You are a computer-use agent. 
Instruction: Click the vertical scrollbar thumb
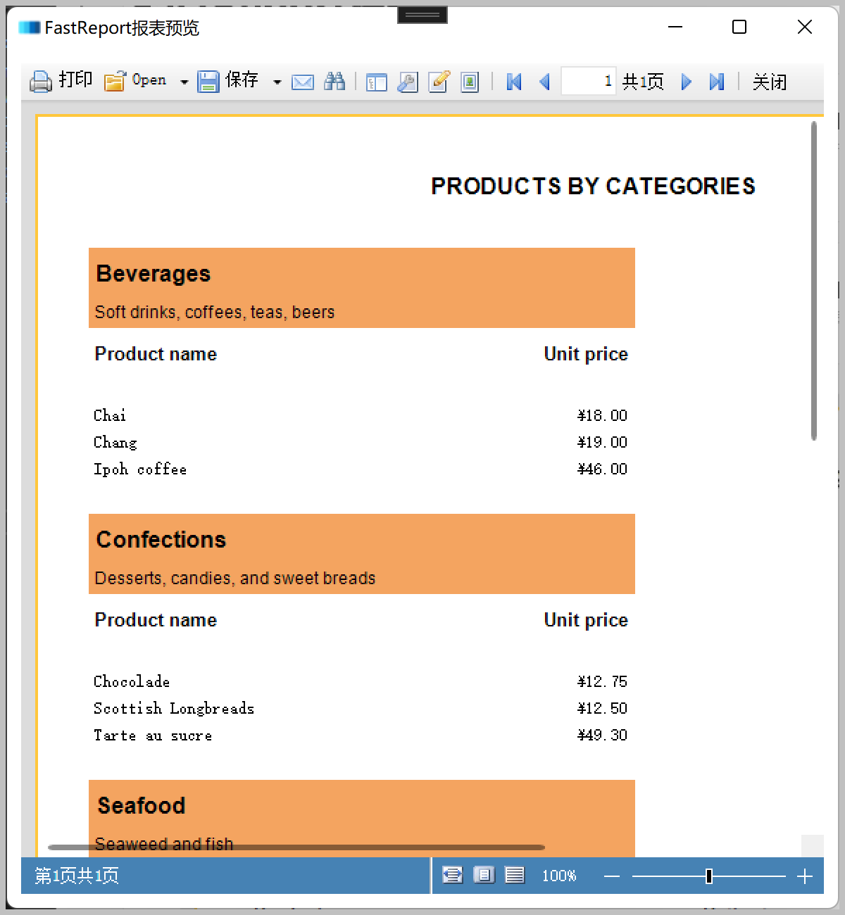[x=814, y=281]
